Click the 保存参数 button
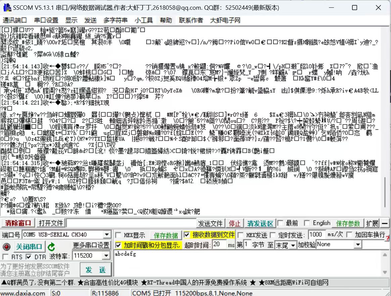 [348, 224]
